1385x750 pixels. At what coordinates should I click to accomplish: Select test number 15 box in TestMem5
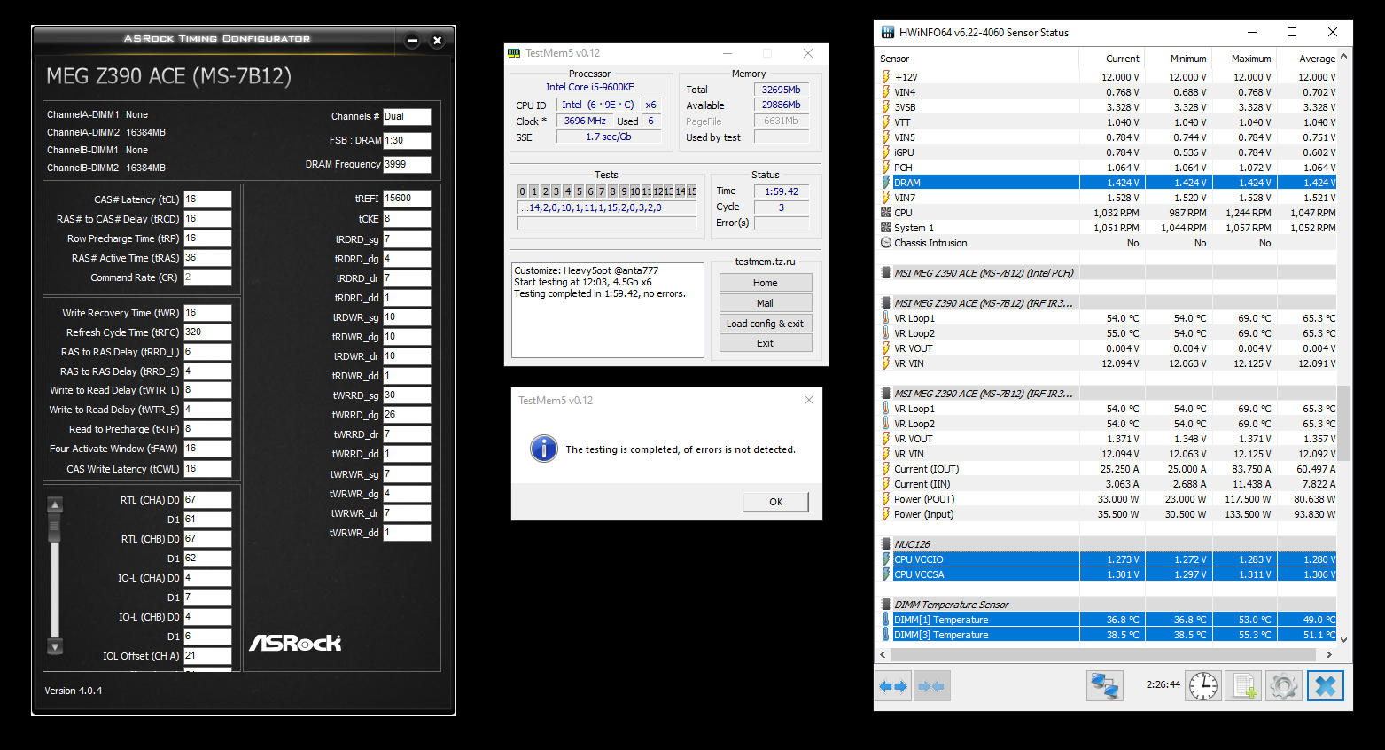click(x=692, y=191)
